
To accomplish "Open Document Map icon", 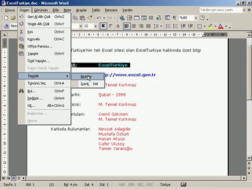I will tap(167, 18).
